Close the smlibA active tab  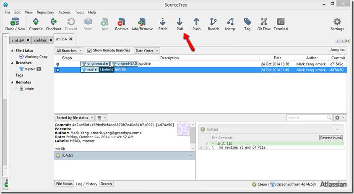coord(70,39)
